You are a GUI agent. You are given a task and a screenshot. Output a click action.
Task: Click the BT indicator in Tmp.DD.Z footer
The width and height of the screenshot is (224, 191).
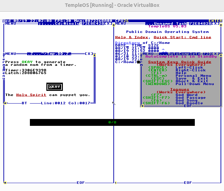pos(24,103)
